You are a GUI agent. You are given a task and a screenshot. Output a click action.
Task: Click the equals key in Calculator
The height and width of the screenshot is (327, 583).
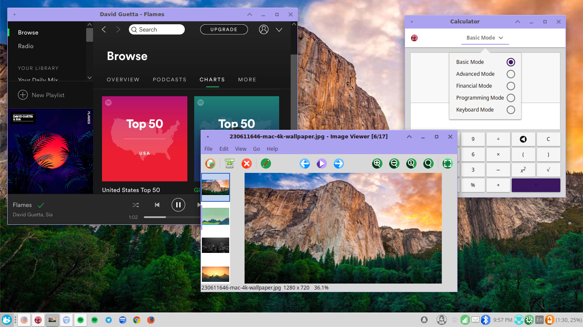[536, 185]
